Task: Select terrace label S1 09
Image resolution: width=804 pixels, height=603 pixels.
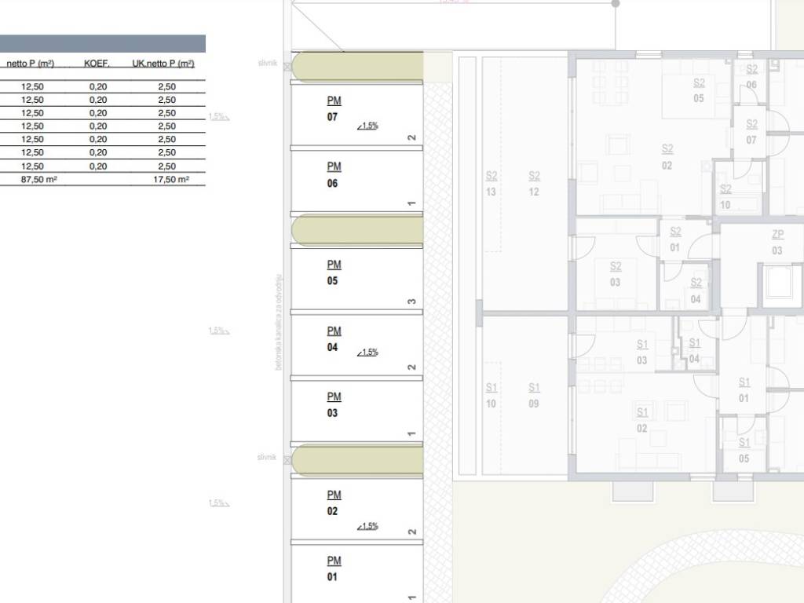Action: point(534,396)
